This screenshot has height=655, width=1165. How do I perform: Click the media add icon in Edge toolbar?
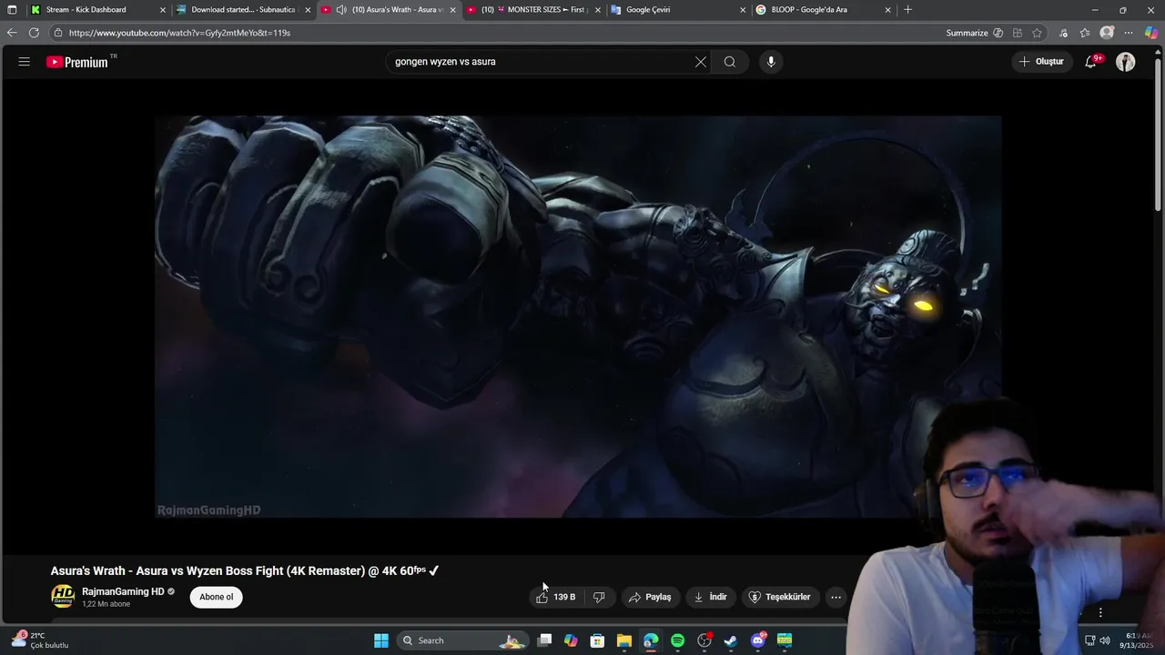(1063, 33)
